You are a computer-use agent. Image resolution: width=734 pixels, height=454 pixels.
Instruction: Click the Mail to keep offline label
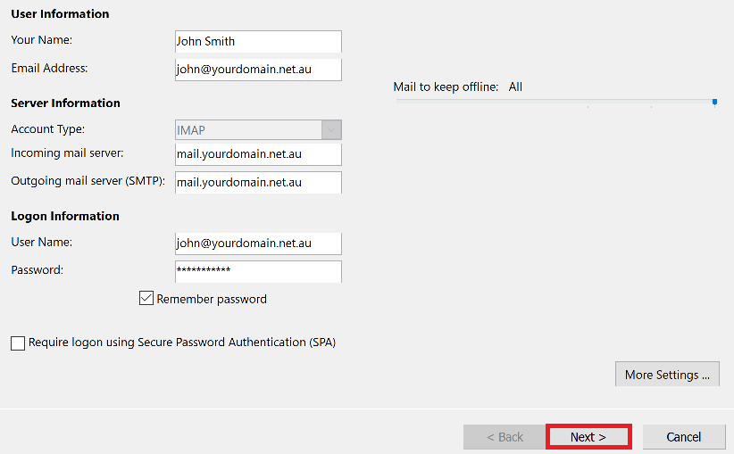pos(446,87)
